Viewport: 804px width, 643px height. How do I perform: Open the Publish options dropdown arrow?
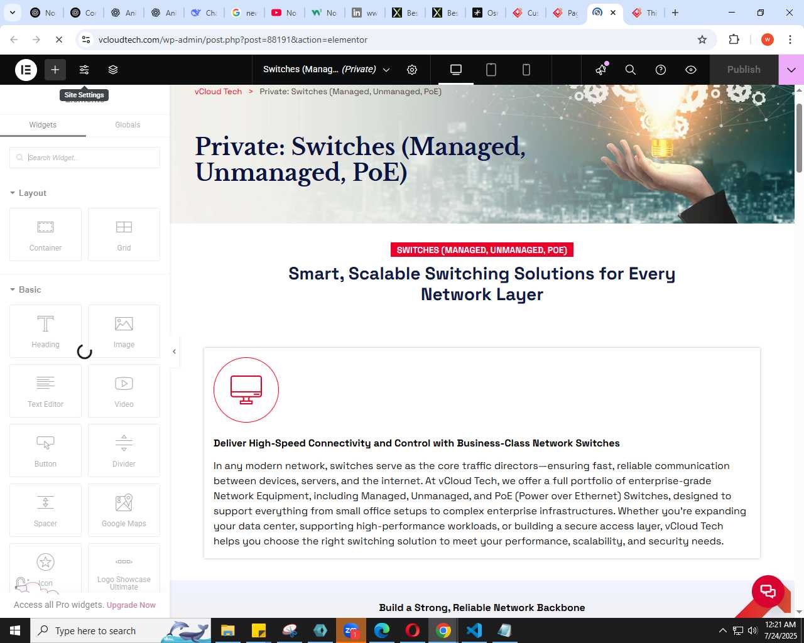(x=791, y=70)
